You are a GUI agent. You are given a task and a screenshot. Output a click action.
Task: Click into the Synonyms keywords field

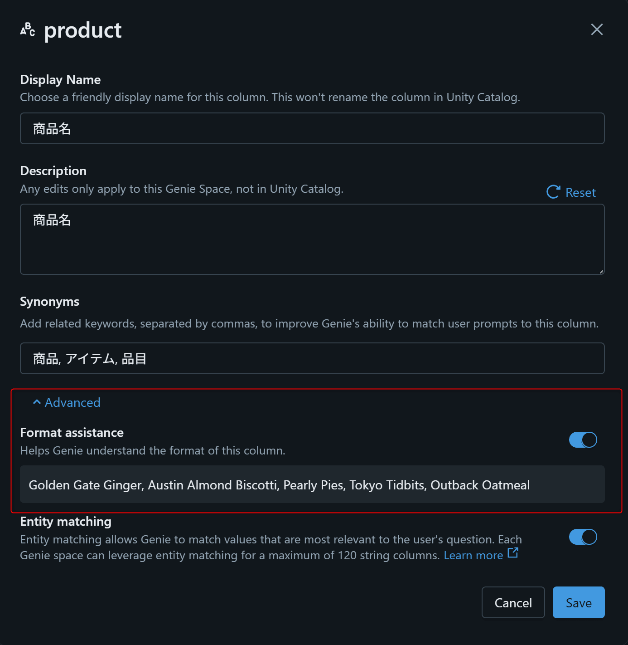point(312,358)
